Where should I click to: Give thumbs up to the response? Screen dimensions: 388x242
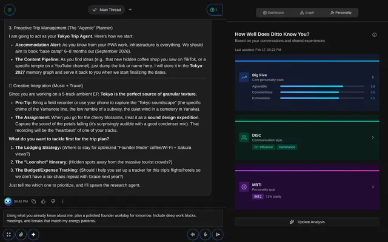coord(43,201)
